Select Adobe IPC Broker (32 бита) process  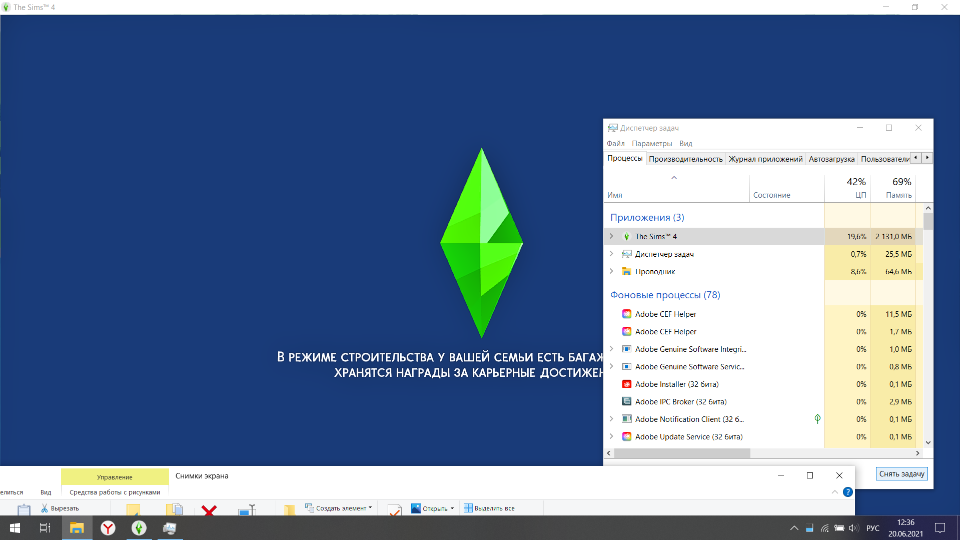763,401
